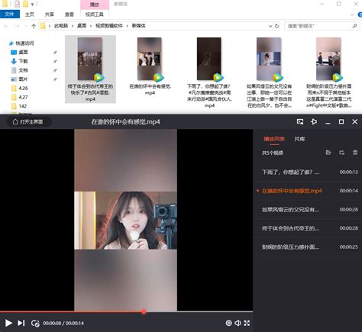This screenshot has width=362, height=332.
Task: Unpin 桌面 using its pin icon
Action: pyautogui.click(x=55, y=53)
